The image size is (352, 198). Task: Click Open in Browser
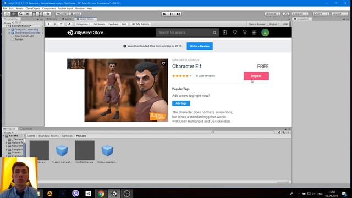point(257,24)
